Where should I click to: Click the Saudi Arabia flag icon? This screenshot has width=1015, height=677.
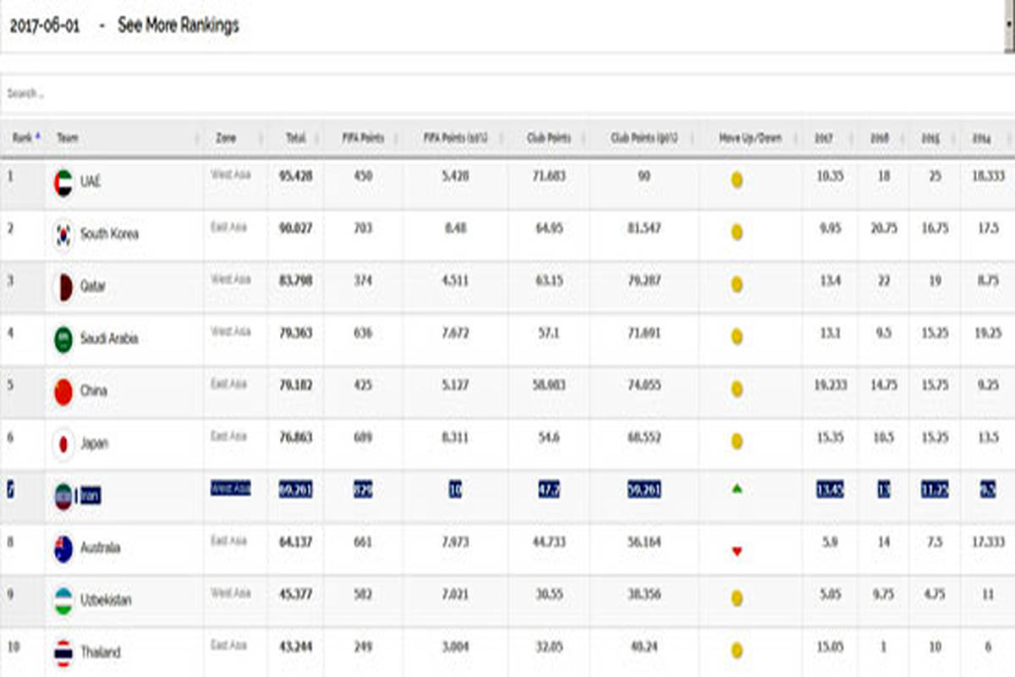tap(63, 339)
